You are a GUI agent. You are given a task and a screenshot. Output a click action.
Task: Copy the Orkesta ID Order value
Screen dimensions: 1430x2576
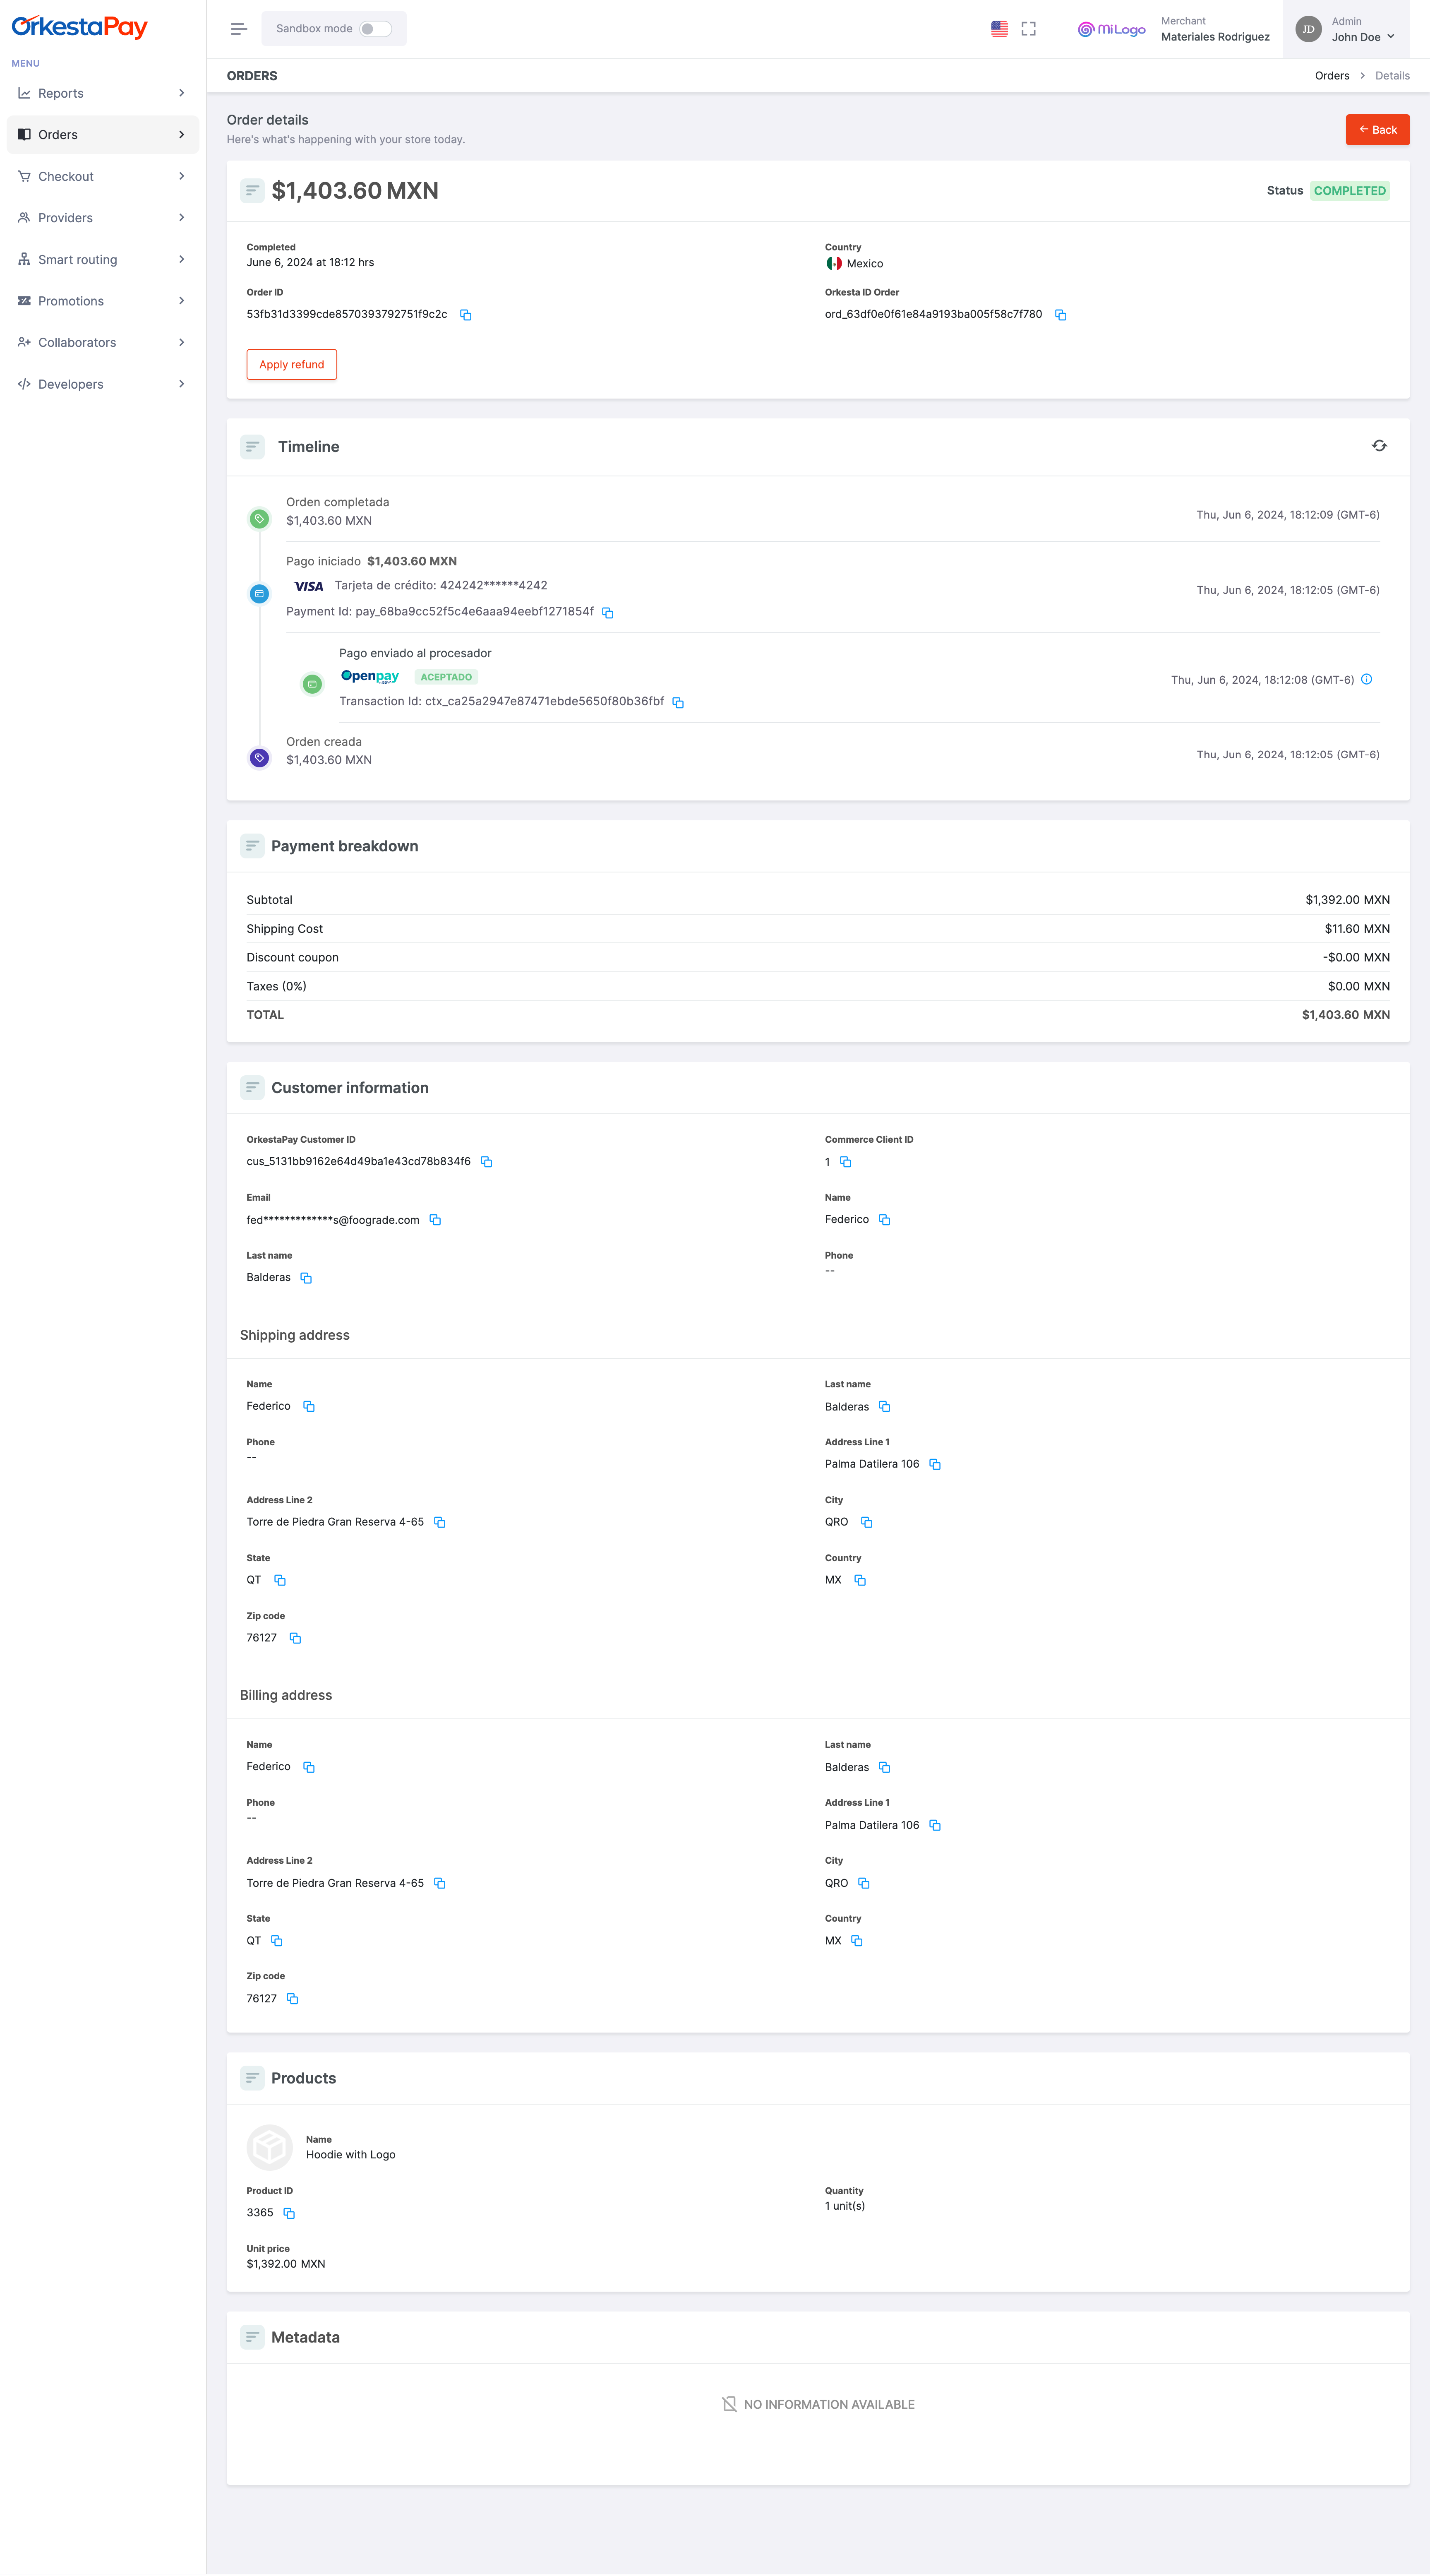click(1060, 315)
